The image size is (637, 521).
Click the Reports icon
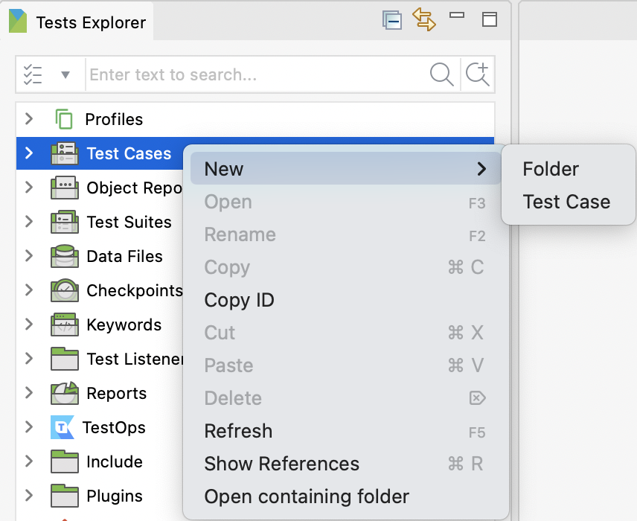point(63,393)
